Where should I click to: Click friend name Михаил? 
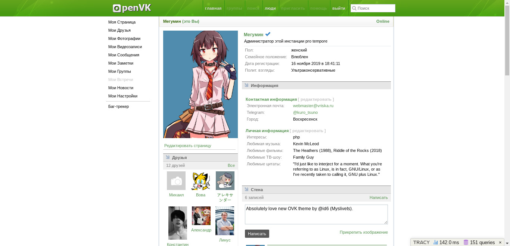[x=176, y=195]
